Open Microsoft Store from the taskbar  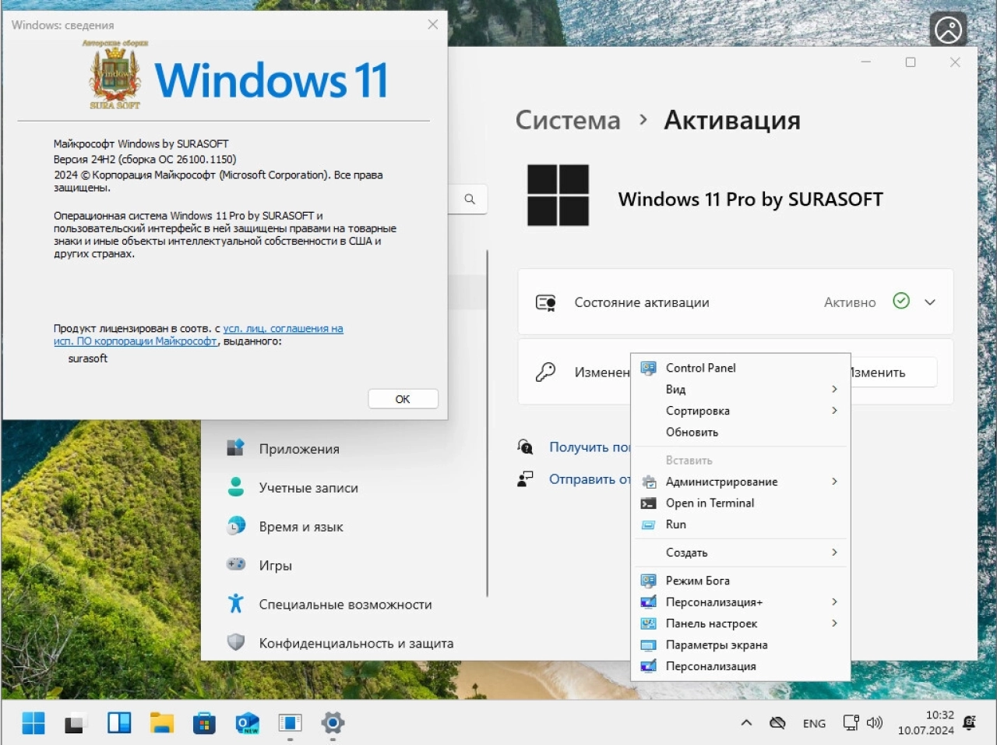click(204, 723)
